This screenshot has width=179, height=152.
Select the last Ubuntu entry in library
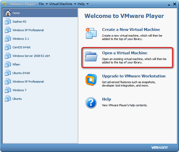(x=40, y=98)
